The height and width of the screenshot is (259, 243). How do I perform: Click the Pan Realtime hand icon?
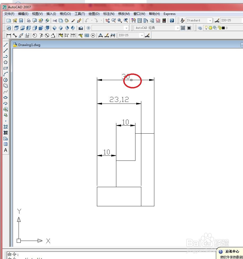point(107,20)
